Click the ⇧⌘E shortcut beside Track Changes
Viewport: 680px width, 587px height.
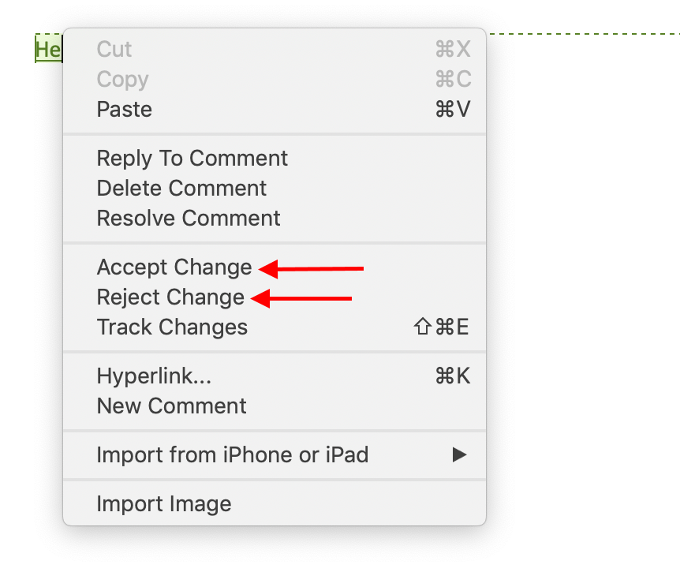pyautogui.click(x=445, y=327)
